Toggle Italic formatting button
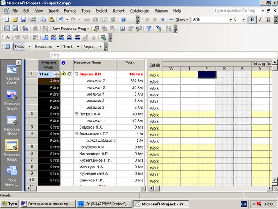Image resolution: width=278 pixels, height=209 pixels. [260, 20]
